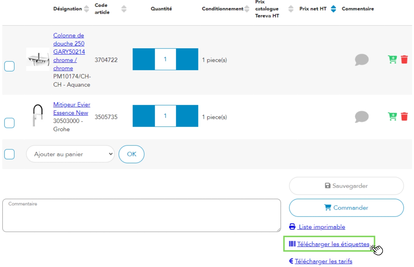
Task: Add Mitigeur Evier item to cart
Action: click(x=392, y=116)
